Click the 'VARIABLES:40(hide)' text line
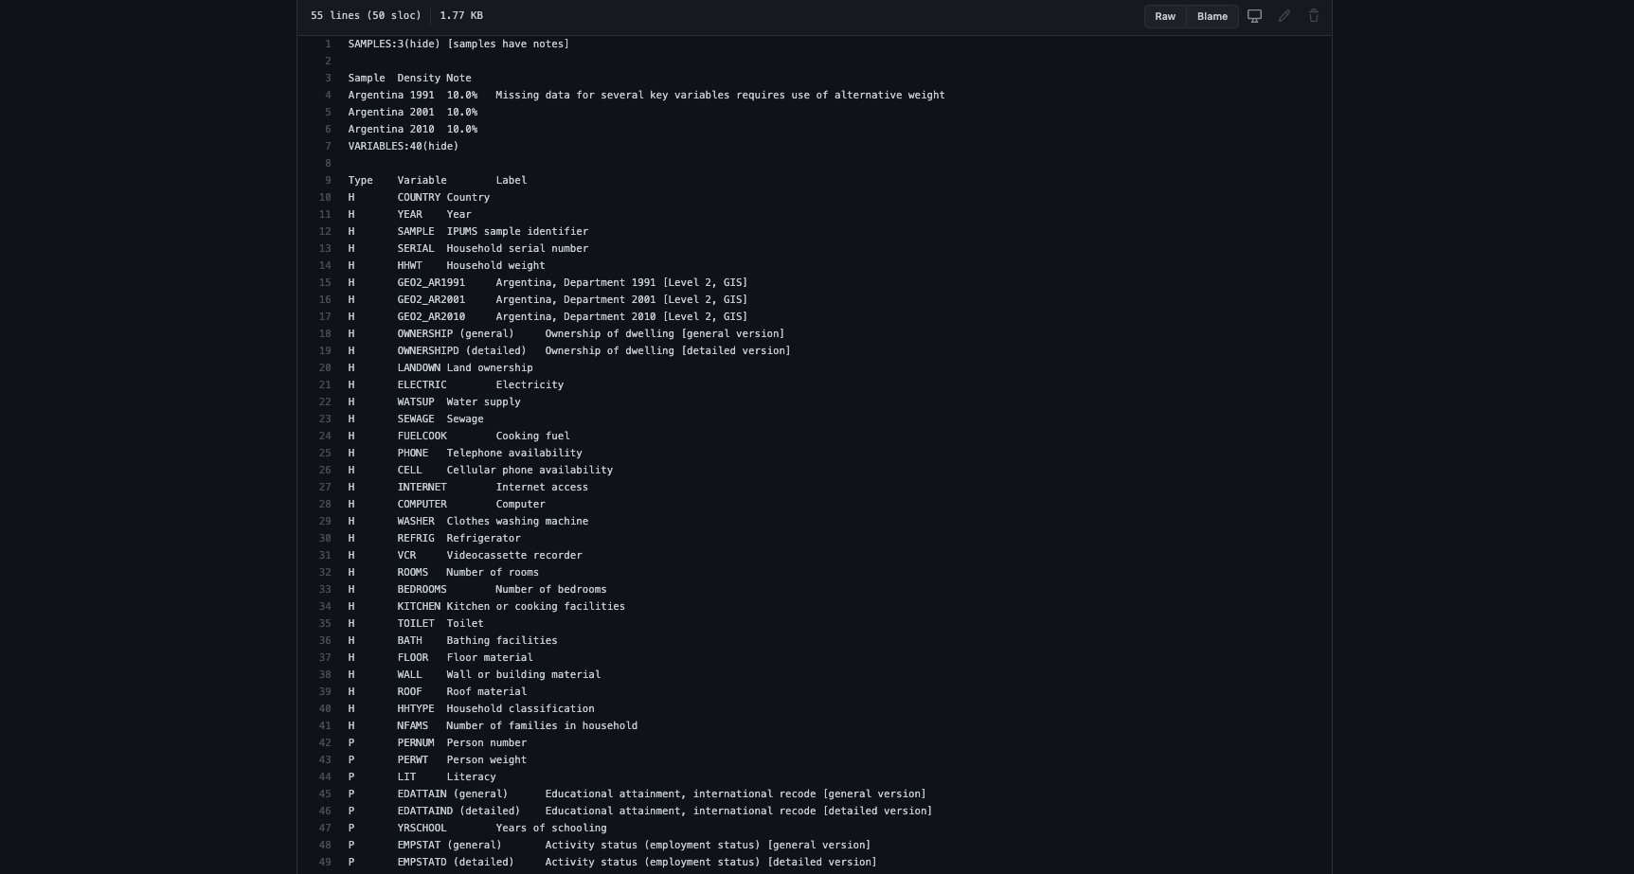The image size is (1634, 874). click(x=403, y=147)
